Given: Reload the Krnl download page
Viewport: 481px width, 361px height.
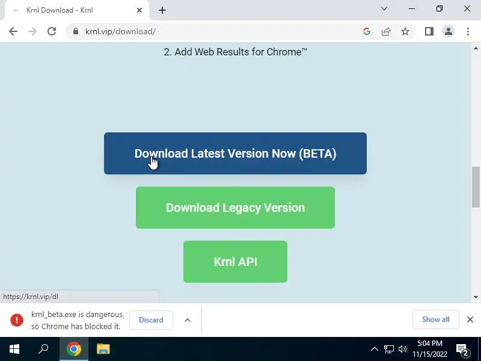Looking at the screenshot, I should point(52,31).
